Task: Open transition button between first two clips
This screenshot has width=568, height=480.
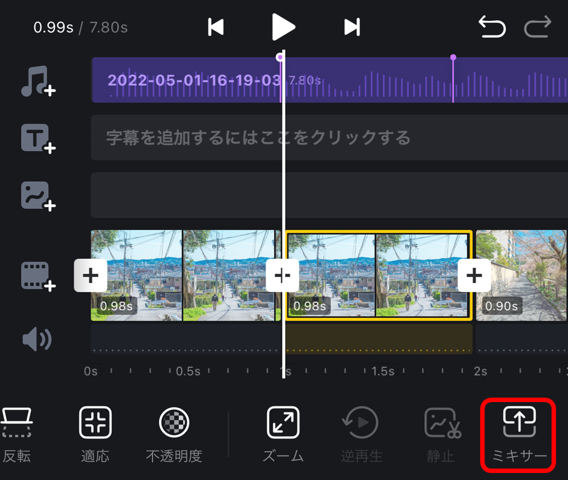Action: (x=283, y=276)
